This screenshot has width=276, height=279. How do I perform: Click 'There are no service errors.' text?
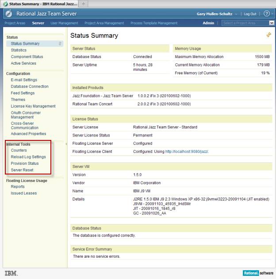(x=96, y=256)
